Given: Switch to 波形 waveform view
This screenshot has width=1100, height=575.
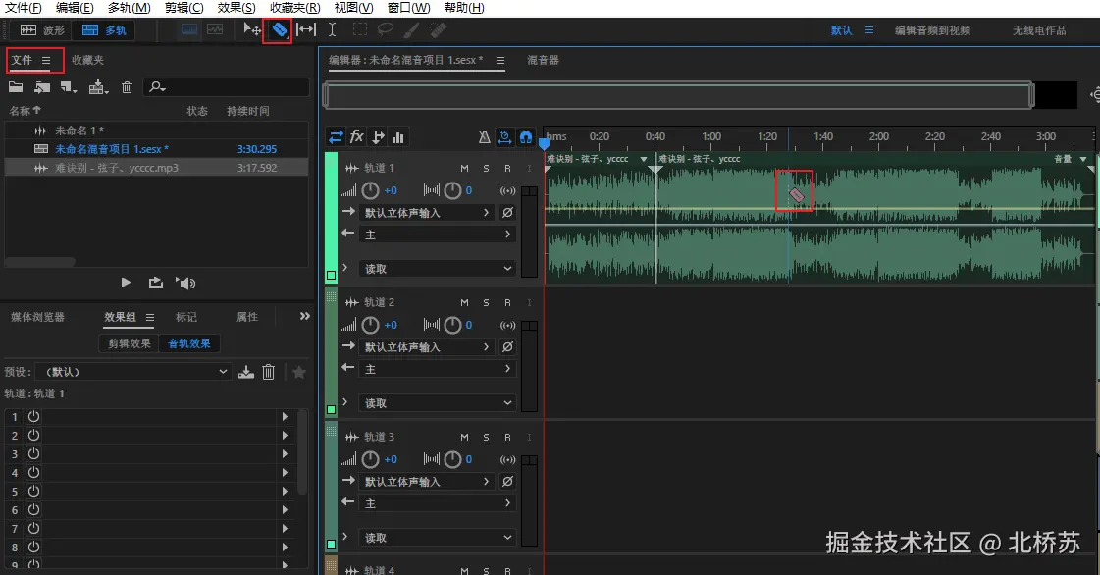Looking at the screenshot, I should [x=42, y=30].
